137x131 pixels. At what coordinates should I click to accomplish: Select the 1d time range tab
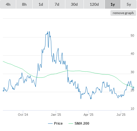point(41,4)
